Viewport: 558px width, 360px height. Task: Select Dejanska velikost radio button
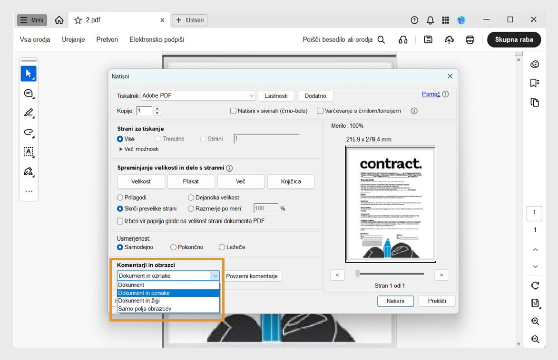click(191, 198)
